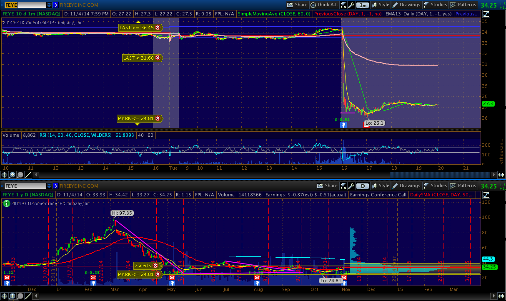Remove the LAST >= 36.45 alert
This screenshot has width=506, height=301.
tap(158, 28)
